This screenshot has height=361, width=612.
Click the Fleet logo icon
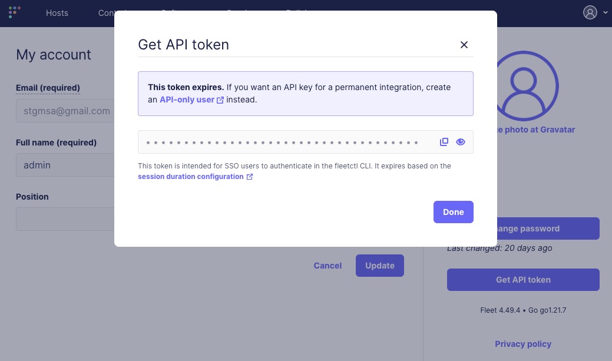point(15,12)
